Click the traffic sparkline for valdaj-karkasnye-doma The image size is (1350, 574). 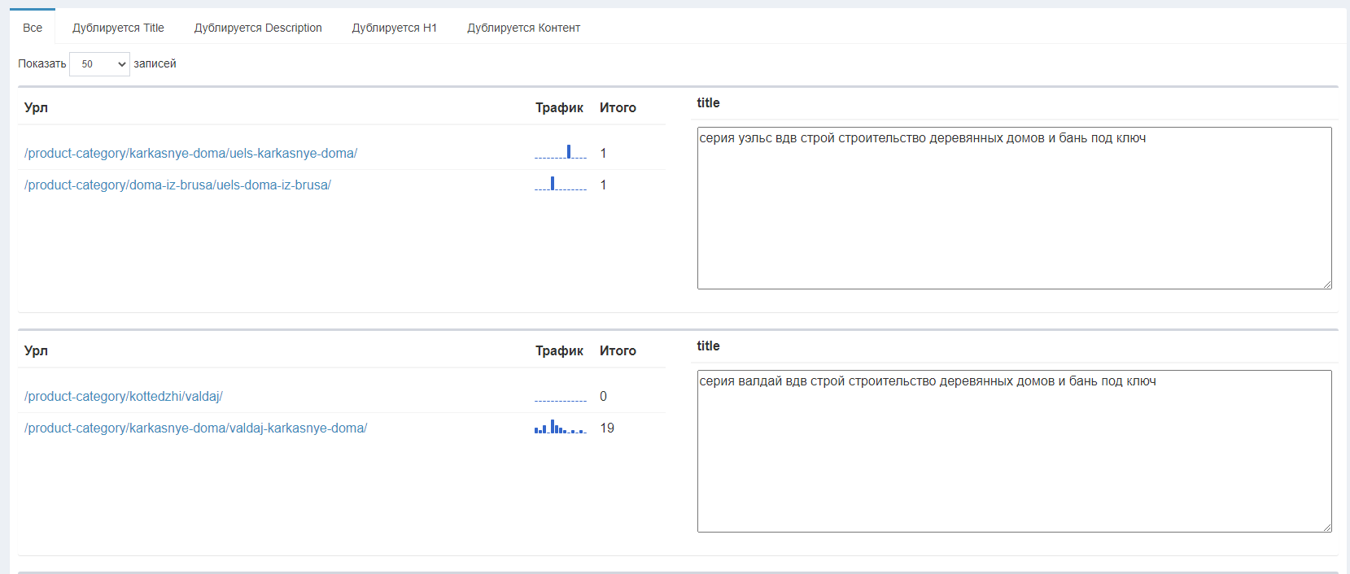[x=561, y=427]
